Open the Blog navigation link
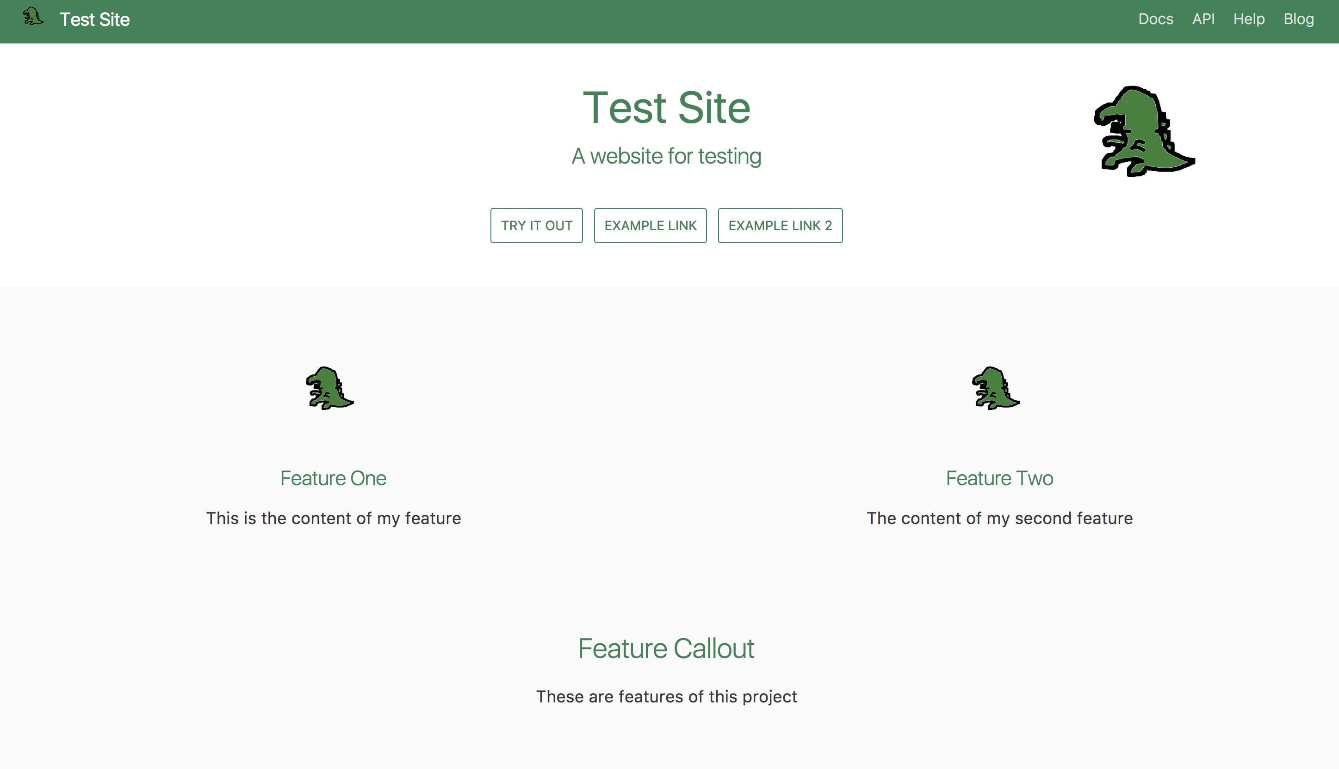Image resolution: width=1339 pixels, height=769 pixels. 1298,19
